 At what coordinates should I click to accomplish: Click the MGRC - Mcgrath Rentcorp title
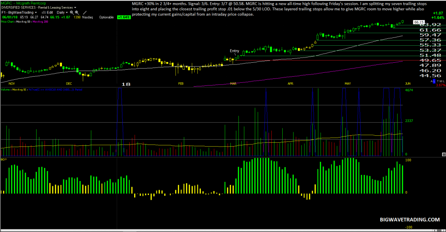click(x=24, y=3)
